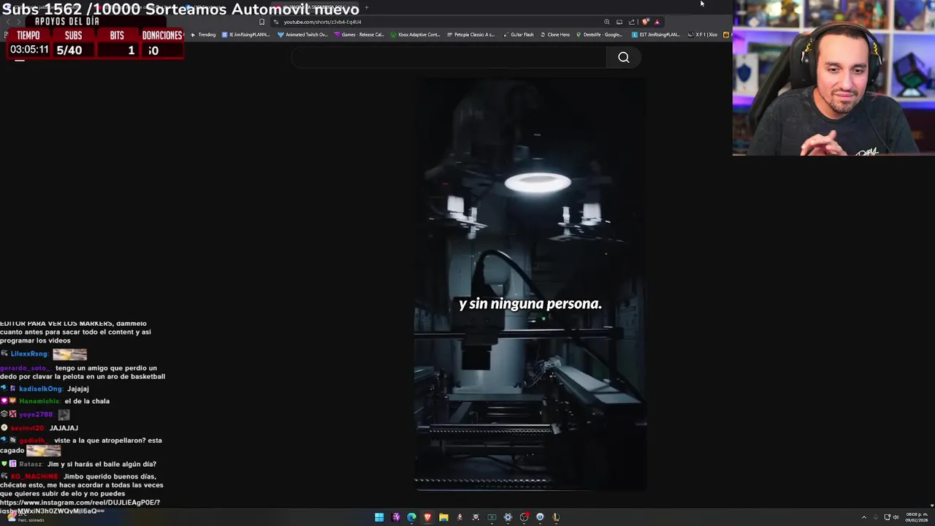The image size is (935, 526).
Task: Open OBS Studio taskbar icon with red dot
Action: [524, 517]
